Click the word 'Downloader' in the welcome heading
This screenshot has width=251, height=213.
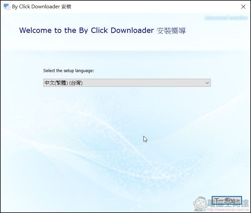[132, 30]
